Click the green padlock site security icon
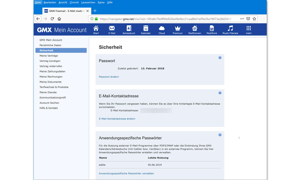300x180 pixels. tap(96, 19)
